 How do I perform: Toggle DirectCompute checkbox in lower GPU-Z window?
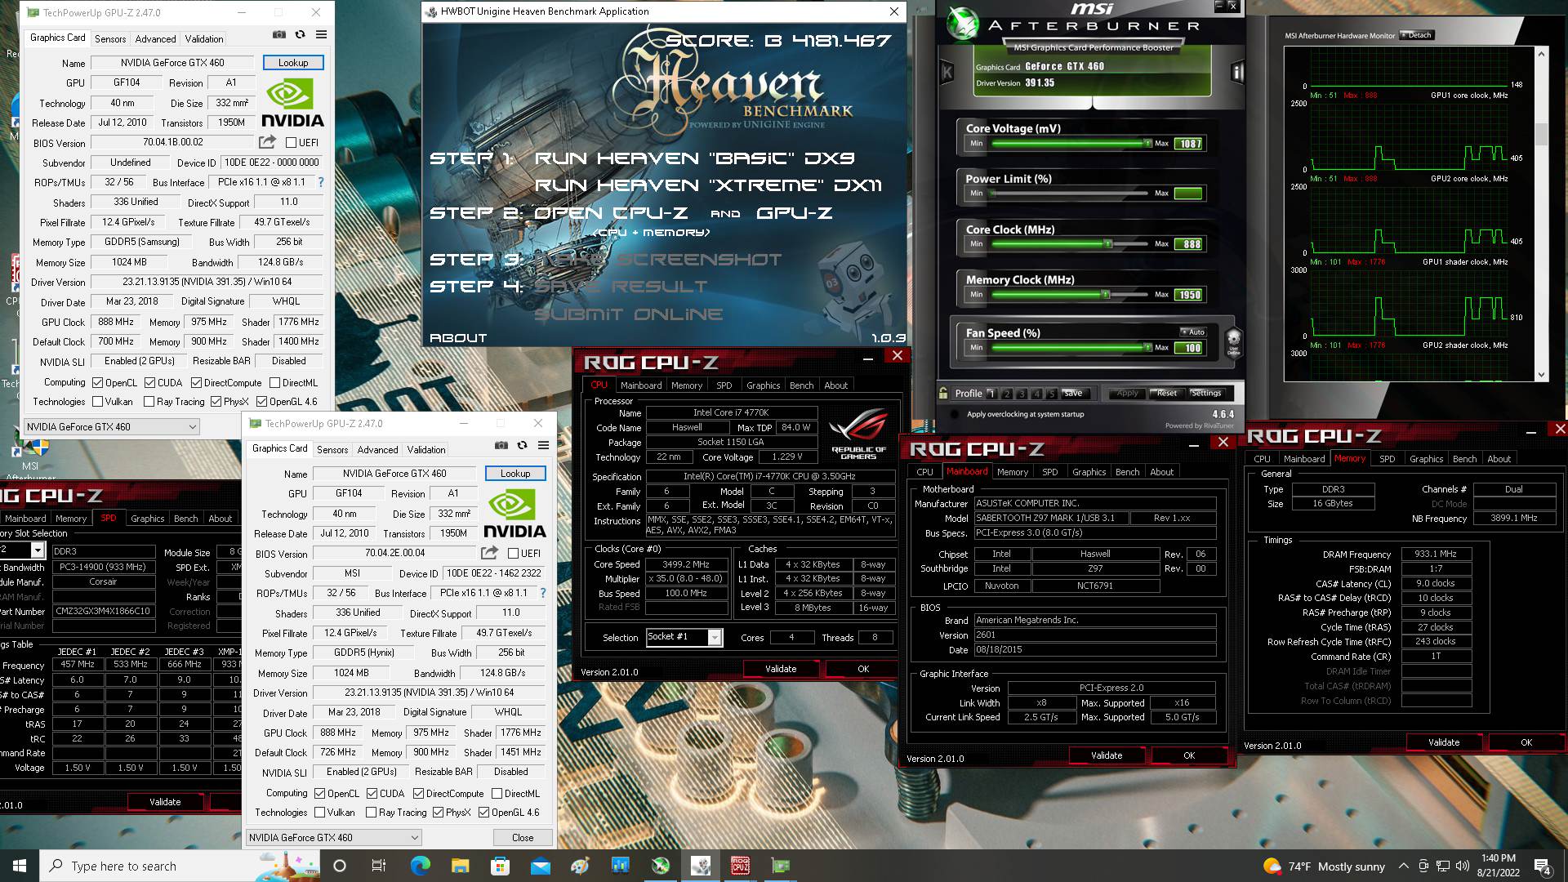[418, 794]
